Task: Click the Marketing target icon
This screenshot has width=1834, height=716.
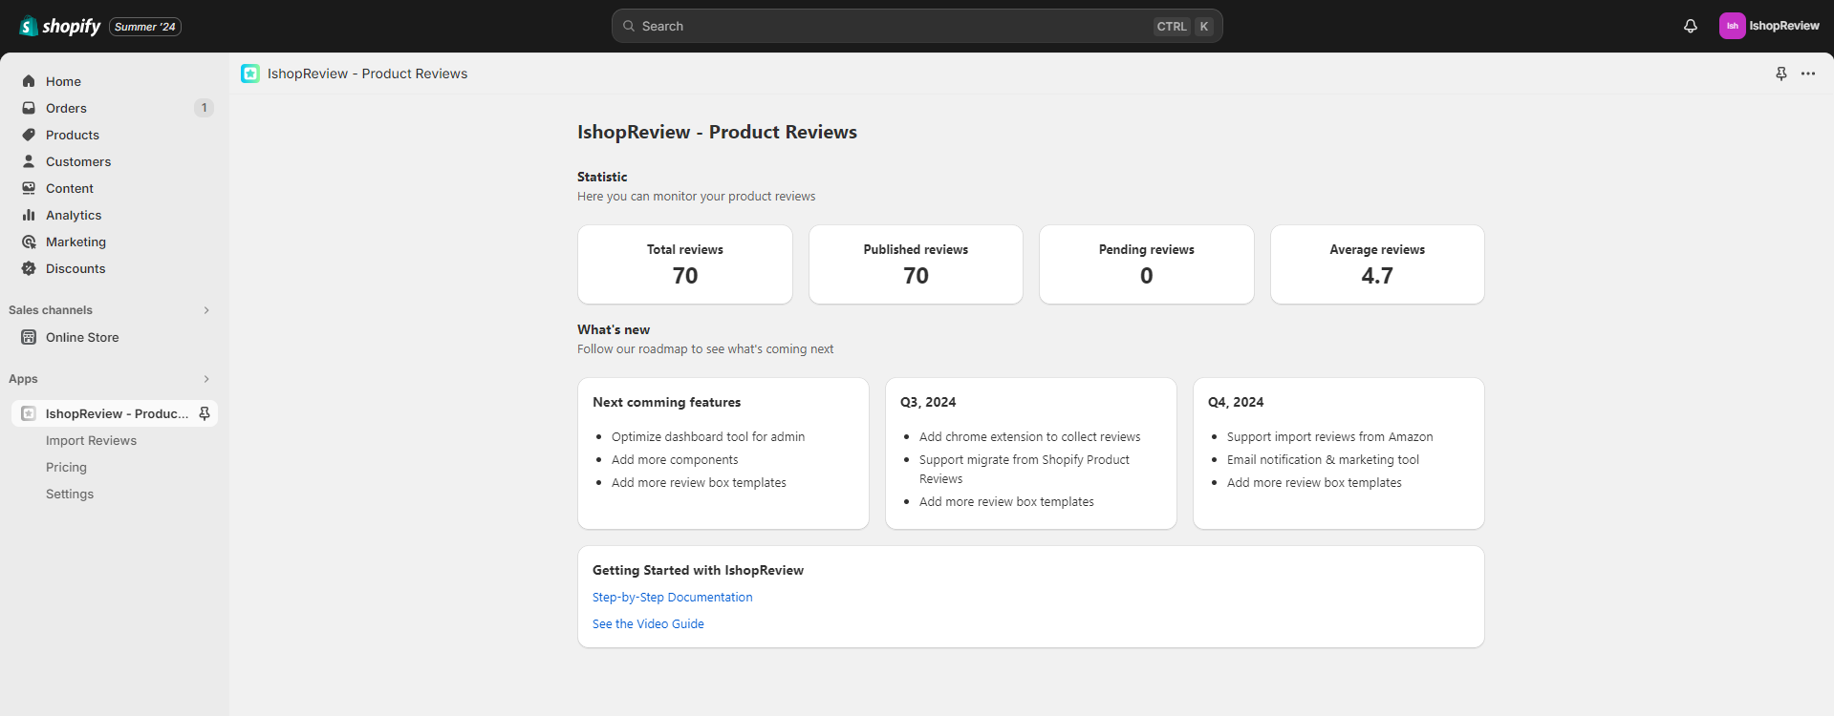Action: point(29,242)
